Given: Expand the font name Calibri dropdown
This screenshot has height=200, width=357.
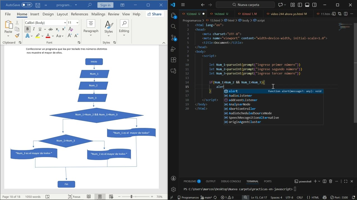Looking at the screenshot, I should click(x=65, y=23).
